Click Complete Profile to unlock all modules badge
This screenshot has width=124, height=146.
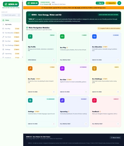tap(109, 28)
